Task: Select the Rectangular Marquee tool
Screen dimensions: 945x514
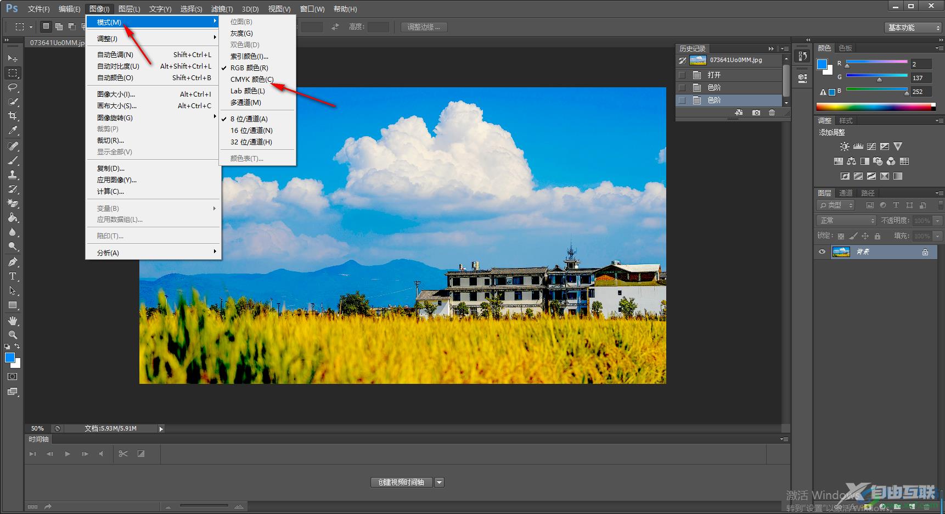Action: coord(13,72)
